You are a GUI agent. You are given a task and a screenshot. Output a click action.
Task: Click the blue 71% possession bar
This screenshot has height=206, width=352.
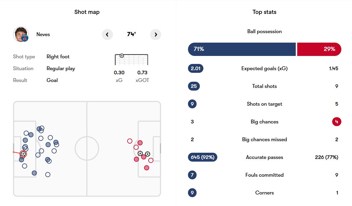242,49
